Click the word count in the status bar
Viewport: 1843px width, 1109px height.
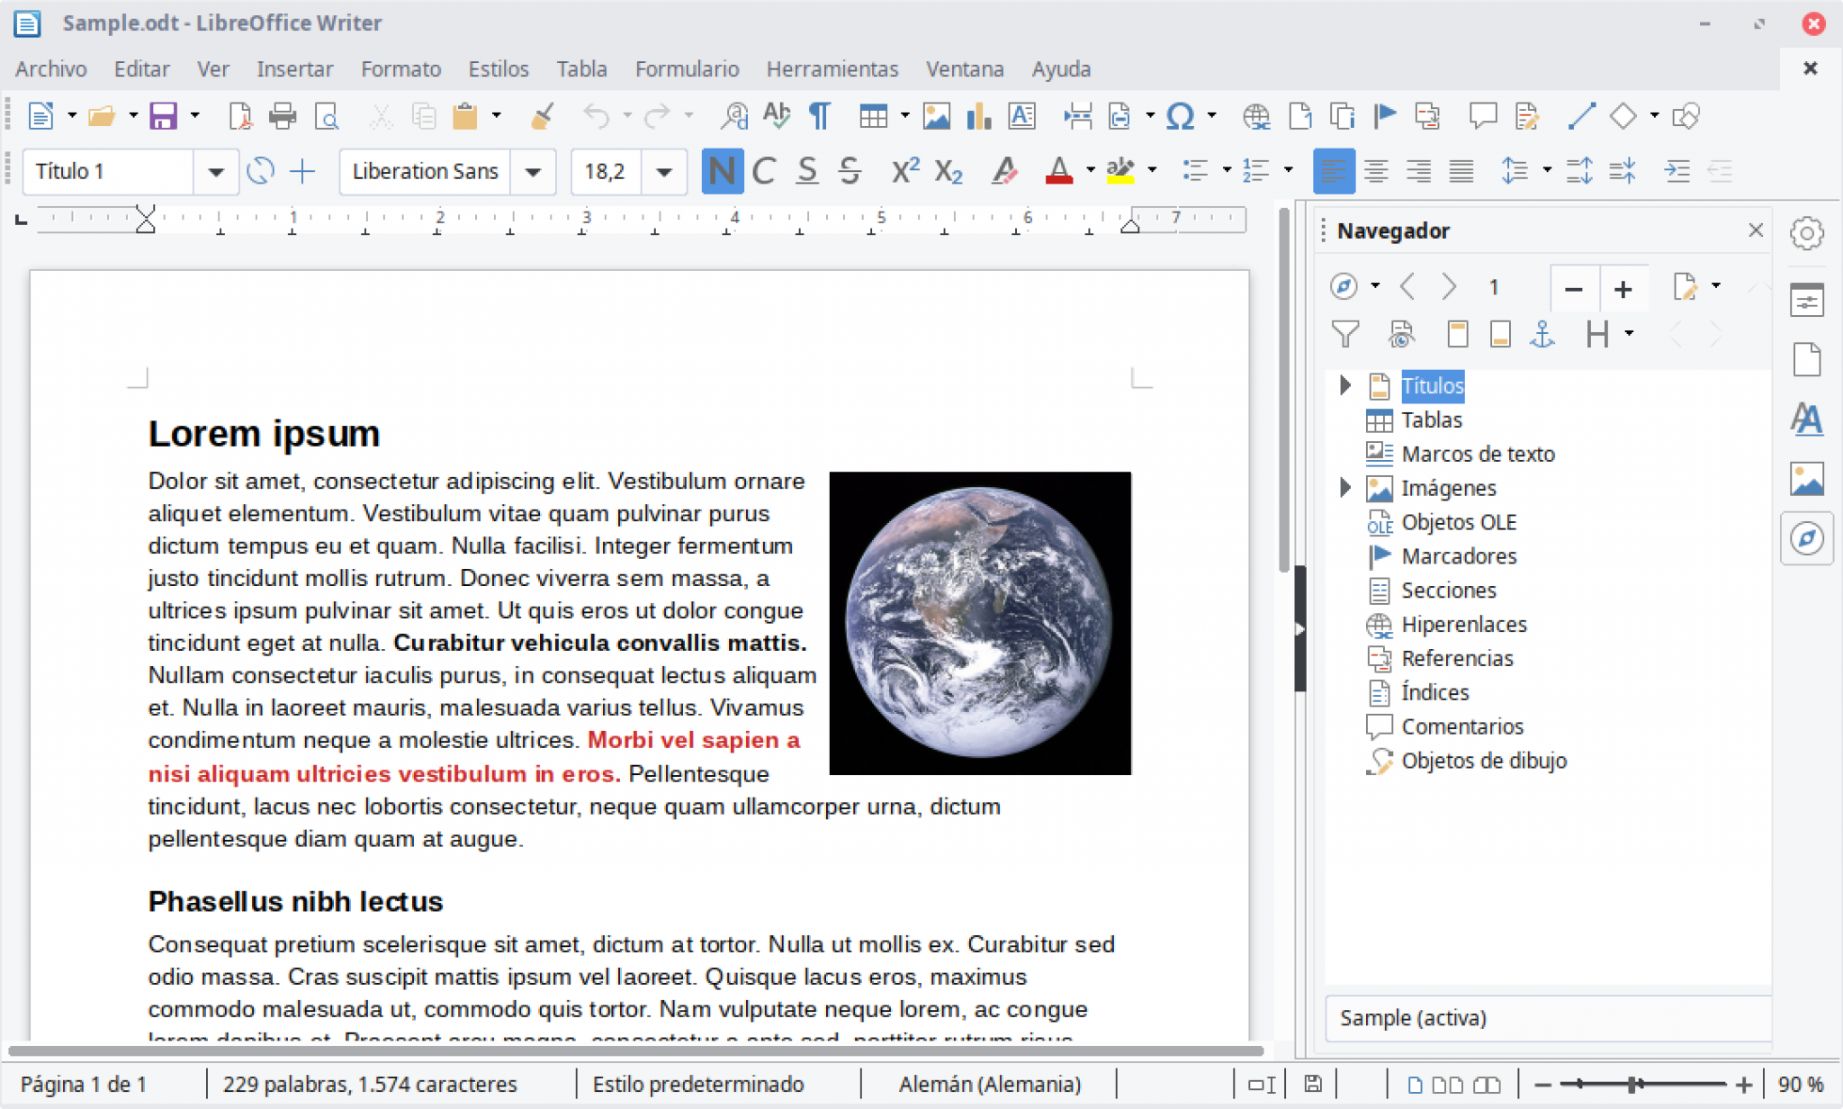(369, 1084)
